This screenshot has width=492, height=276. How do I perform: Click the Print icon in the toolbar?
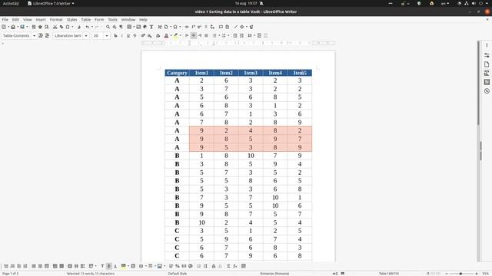pos(40,27)
